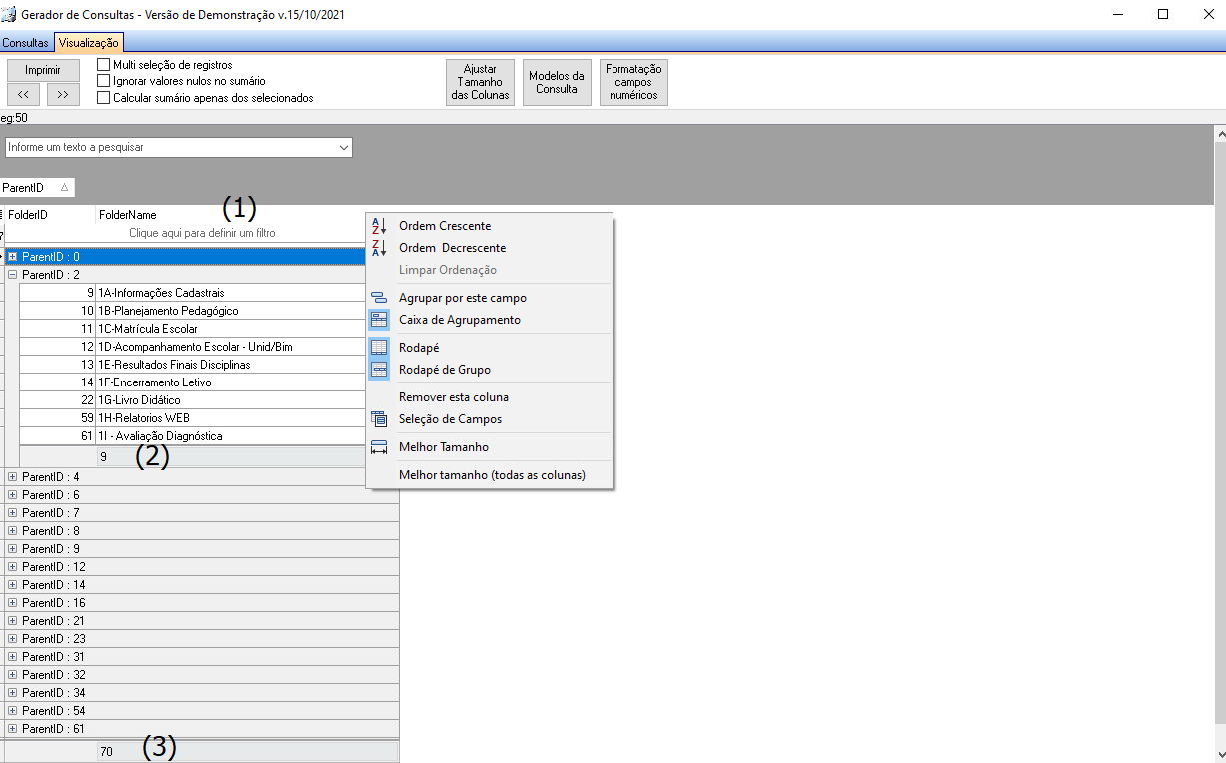Select row 1I - Avaliação Diagnóstica
This screenshot has width=1226, height=763.
(x=209, y=436)
